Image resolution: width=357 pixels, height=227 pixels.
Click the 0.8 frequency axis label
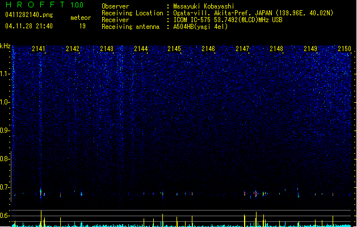point(5,159)
